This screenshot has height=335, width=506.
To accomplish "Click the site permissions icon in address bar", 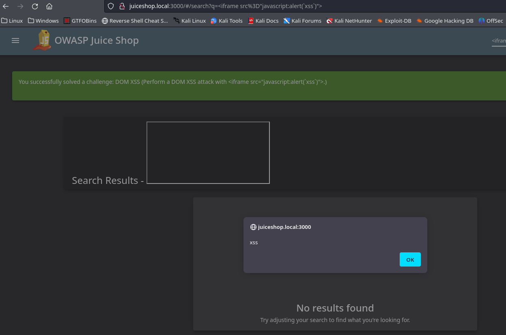I will click(122, 6).
